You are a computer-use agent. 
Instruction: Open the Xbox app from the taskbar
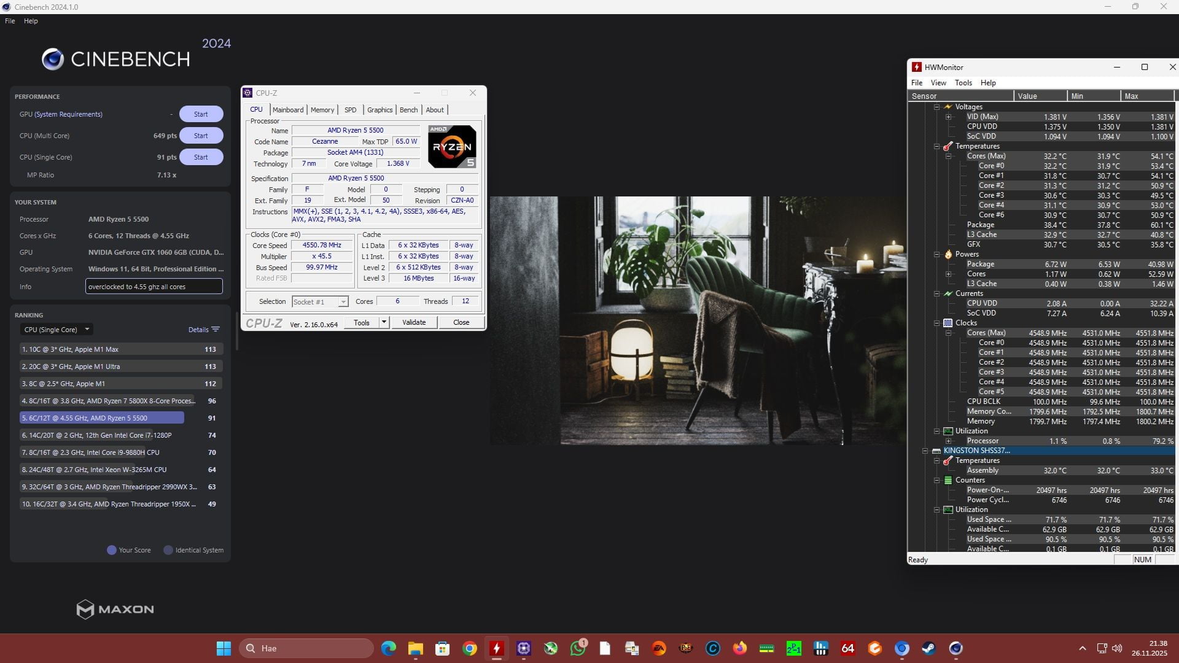tap(551, 648)
